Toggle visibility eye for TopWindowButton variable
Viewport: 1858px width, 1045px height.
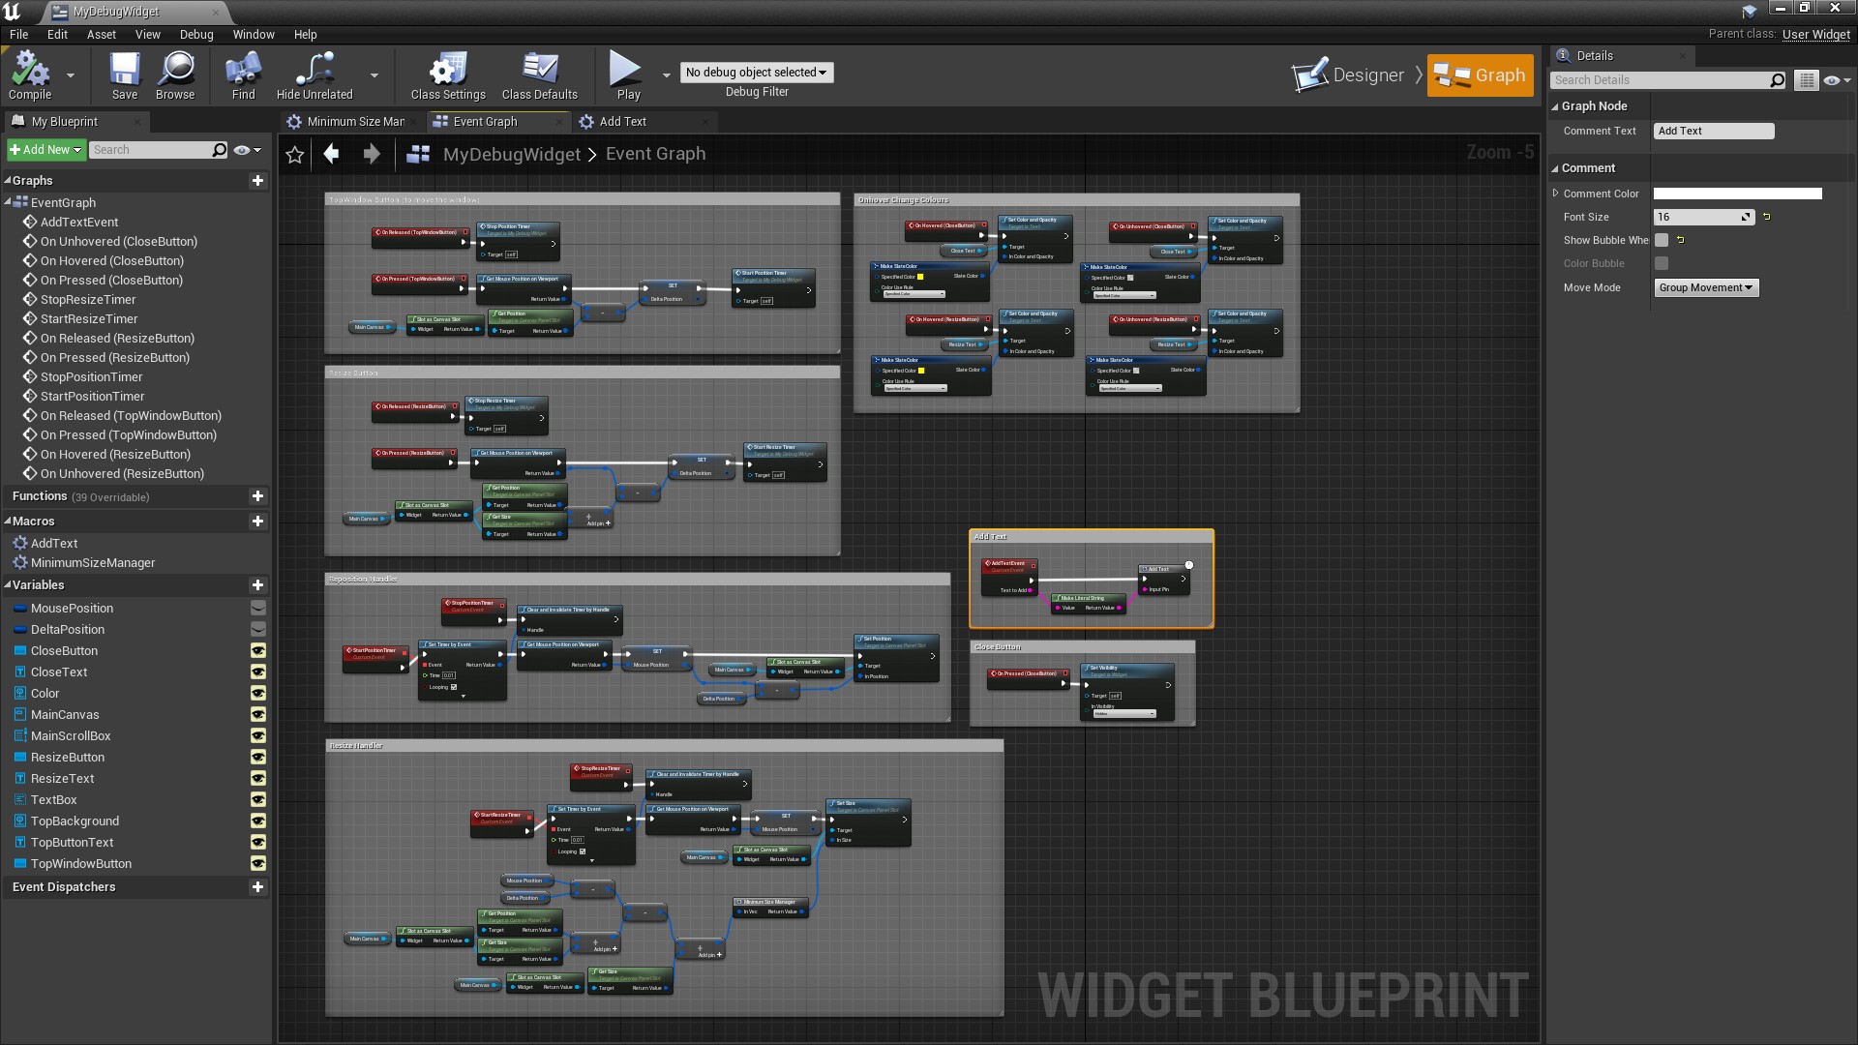click(x=258, y=864)
